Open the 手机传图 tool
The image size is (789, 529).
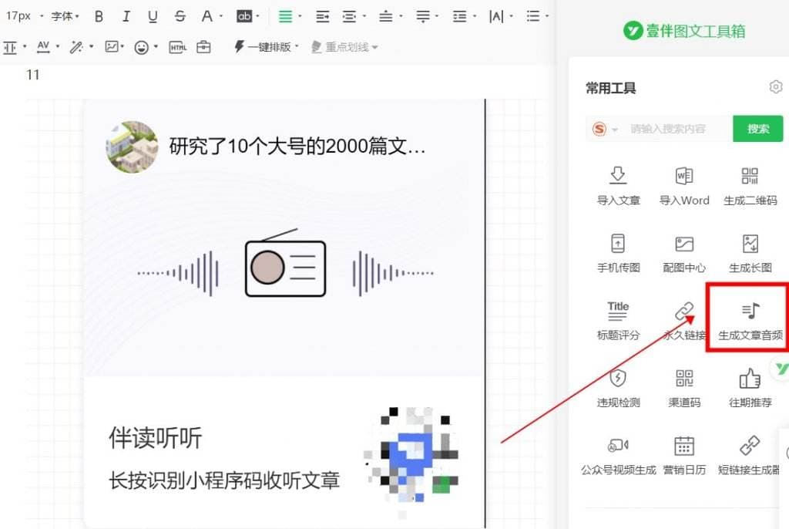[x=618, y=252]
